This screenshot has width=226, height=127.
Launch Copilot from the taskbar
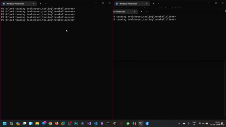[18, 123]
